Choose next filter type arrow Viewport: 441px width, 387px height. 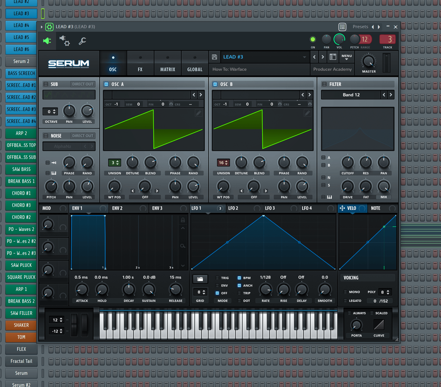pyautogui.click(x=391, y=95)
